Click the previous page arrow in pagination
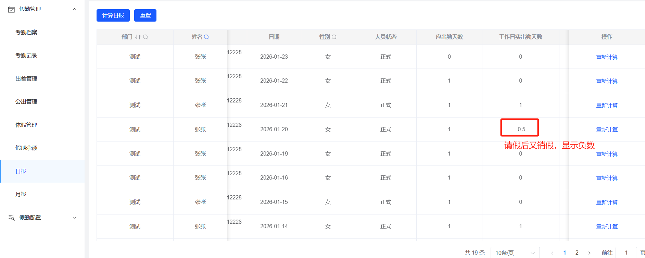The height and width of the screenshot is (258, 645). coord(552,253)
